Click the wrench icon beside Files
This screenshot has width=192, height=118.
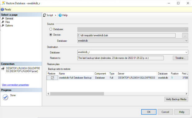point(3,22)
